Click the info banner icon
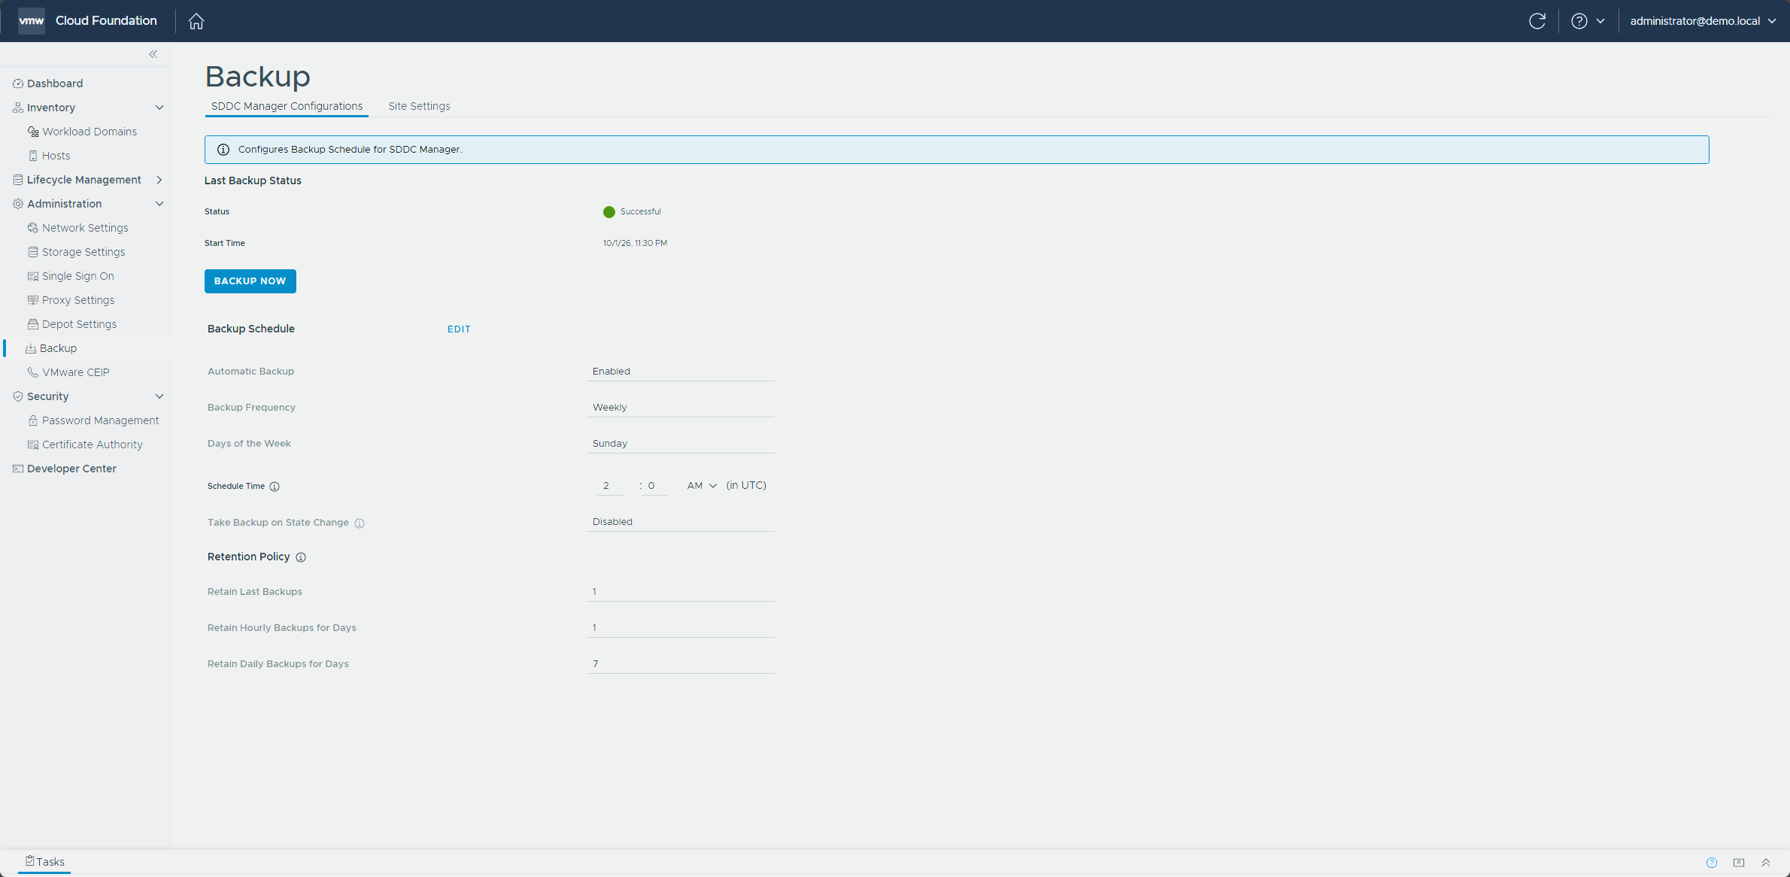 pyautogui.click(x=223, y=150)
